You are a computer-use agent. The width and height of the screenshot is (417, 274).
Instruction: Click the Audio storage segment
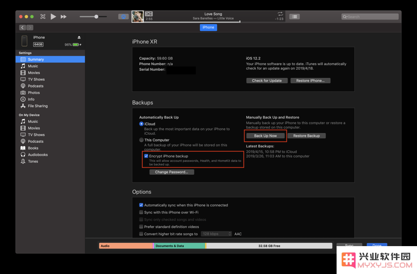point(126,246)
